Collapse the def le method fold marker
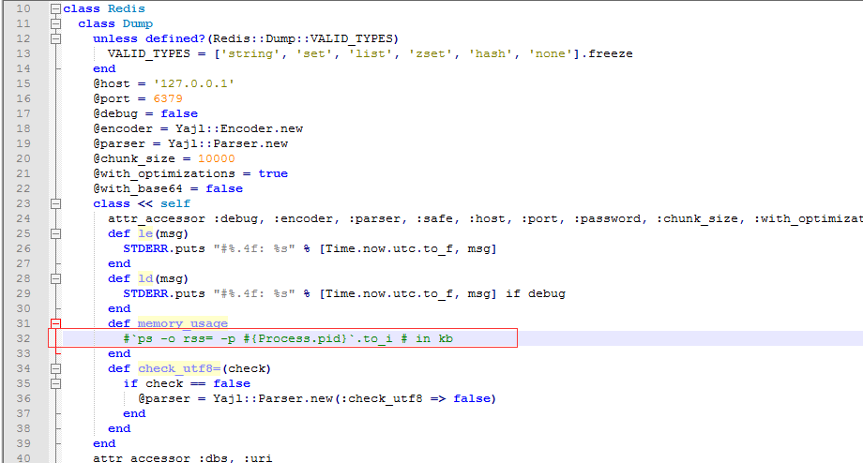This screenshot has height=463, width=863. [55, 233]
